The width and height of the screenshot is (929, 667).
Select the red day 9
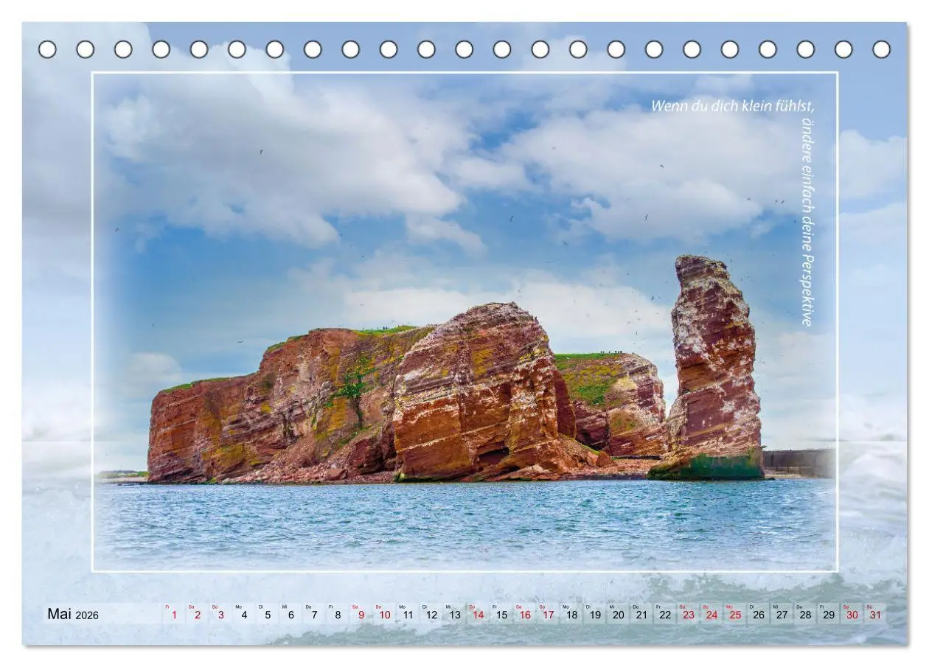pos(361,614)
